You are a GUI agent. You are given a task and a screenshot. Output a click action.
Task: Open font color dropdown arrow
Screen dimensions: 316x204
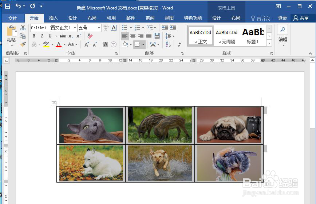coord(64,44)
